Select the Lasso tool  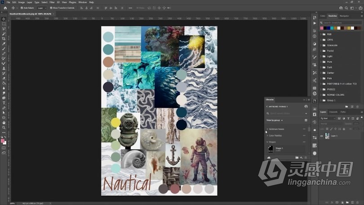tap(4, 29)
